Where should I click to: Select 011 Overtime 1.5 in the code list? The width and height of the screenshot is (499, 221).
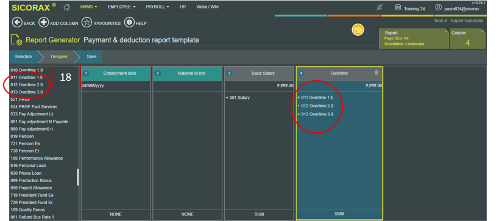[26, 78]
